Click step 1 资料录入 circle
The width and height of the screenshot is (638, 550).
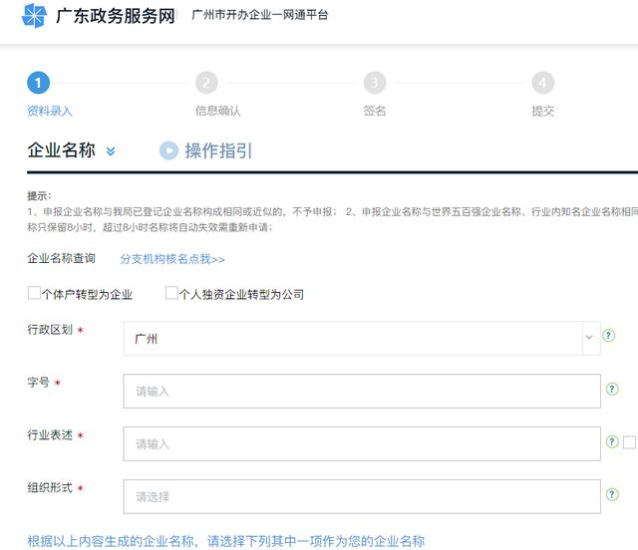pyautogui.click(x=38, y=83)
